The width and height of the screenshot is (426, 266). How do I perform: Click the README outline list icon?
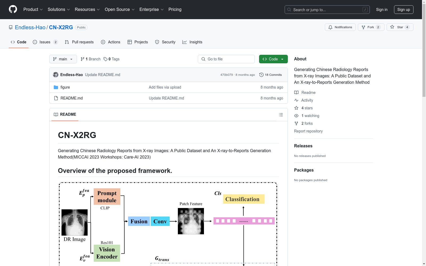281,115
